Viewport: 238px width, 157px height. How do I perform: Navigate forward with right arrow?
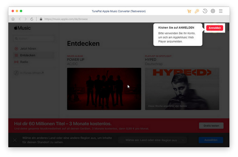click(26, 19)
